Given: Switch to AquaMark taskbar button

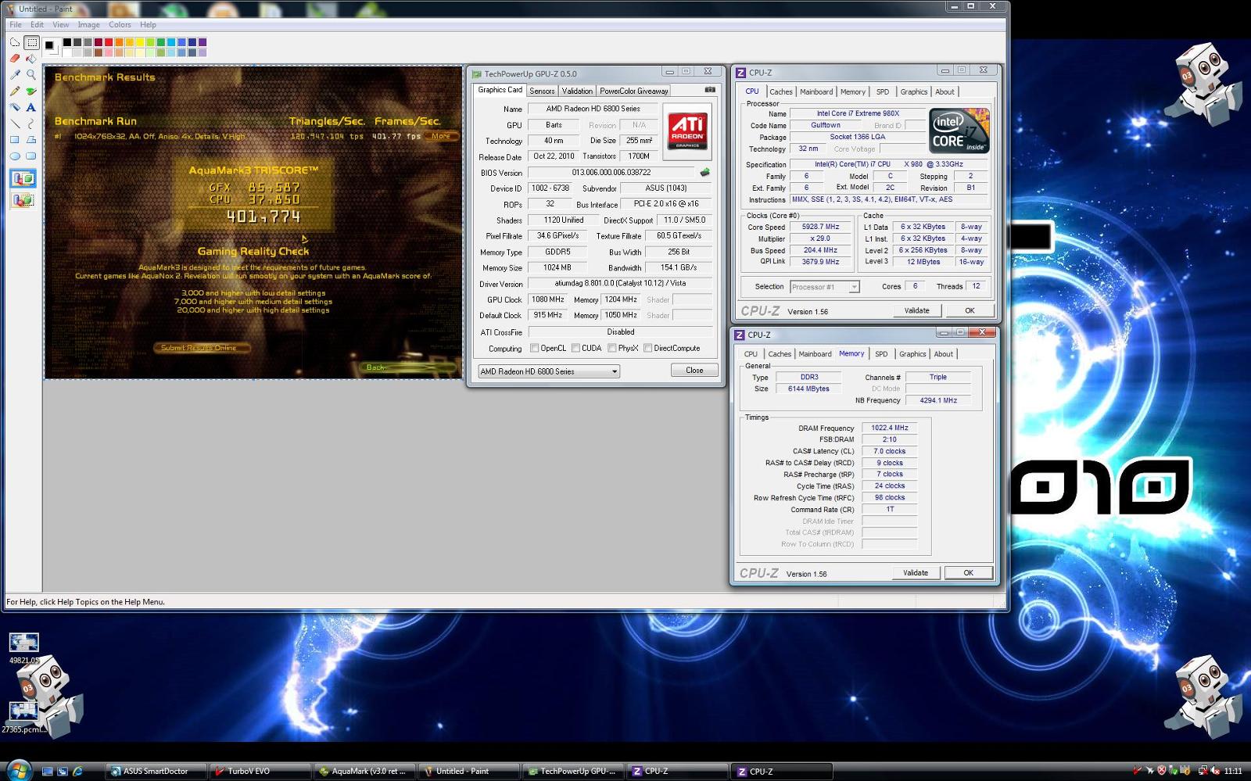Looking at the screenshot, I should tap(364, 771).
